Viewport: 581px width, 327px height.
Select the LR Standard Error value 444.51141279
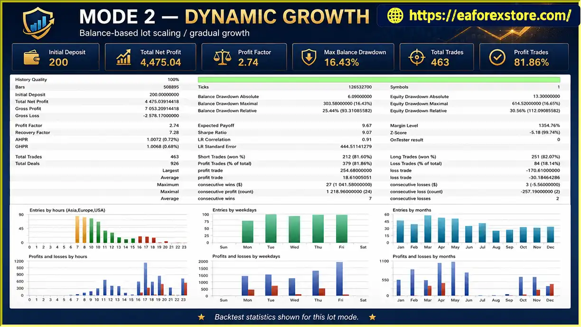(x=356, y=147)
